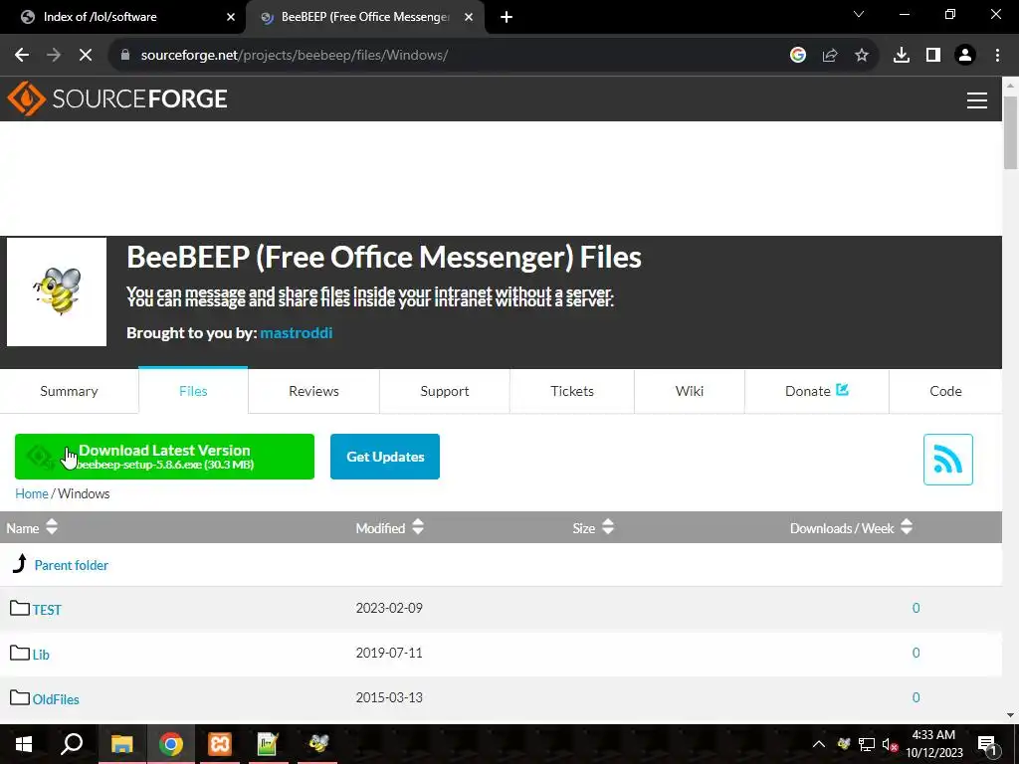Switch to 'Index of /lol/software' browser tab
Viewport: 1019px width, 764px height.
123,17
